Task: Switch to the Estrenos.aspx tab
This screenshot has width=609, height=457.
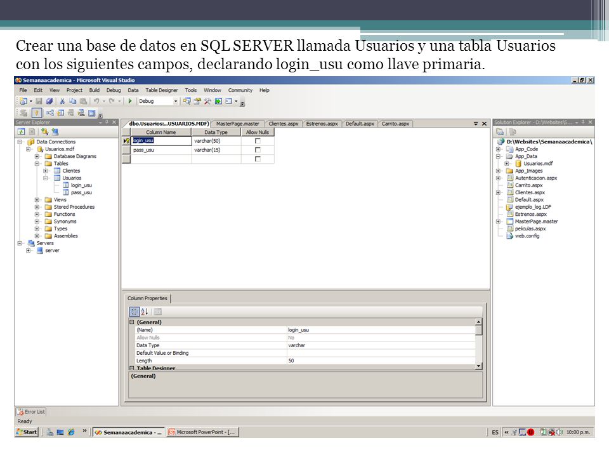Action: pyautogui.click(x=322, y=124)
